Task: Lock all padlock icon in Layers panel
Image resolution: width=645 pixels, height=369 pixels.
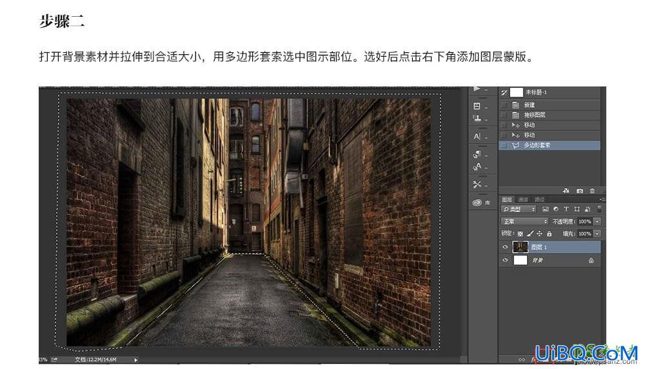Action: point(549,234)
